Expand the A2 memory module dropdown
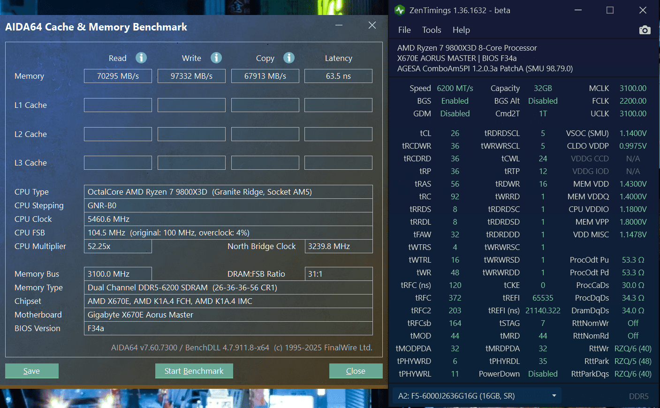Screen dimensions: 660x408 click(476, 396)
